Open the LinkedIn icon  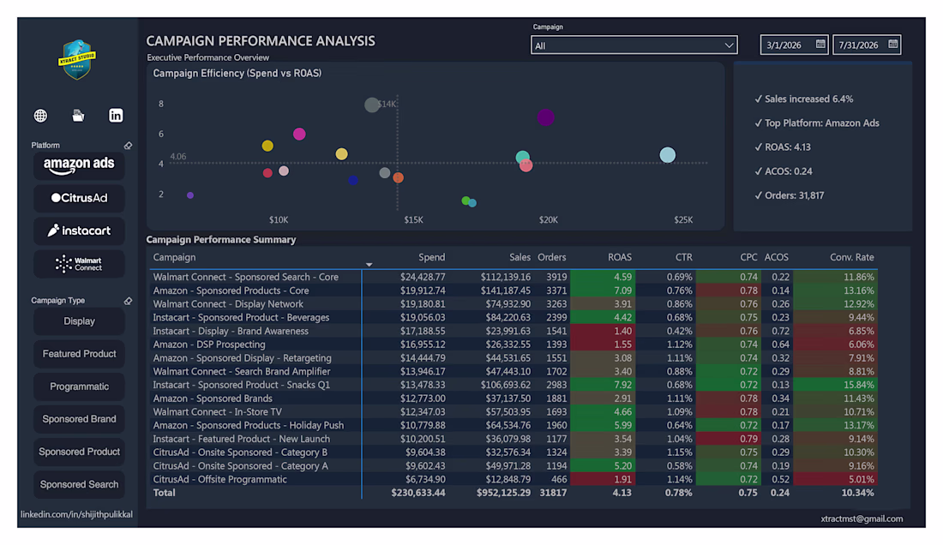point(116,116)
